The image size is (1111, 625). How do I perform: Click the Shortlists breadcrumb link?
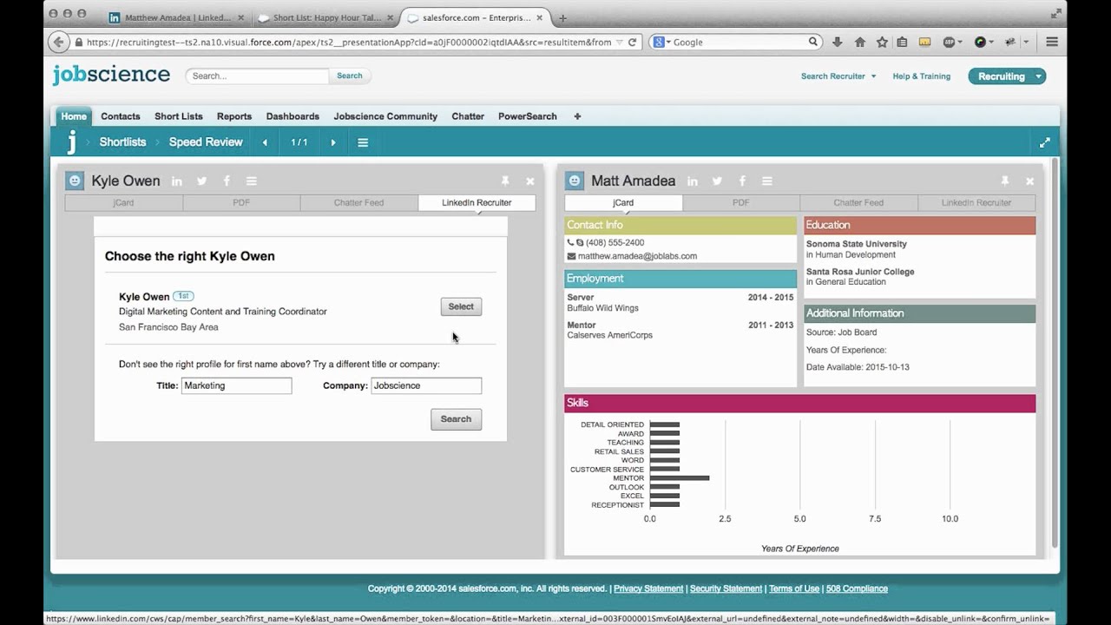click(123, 142)
